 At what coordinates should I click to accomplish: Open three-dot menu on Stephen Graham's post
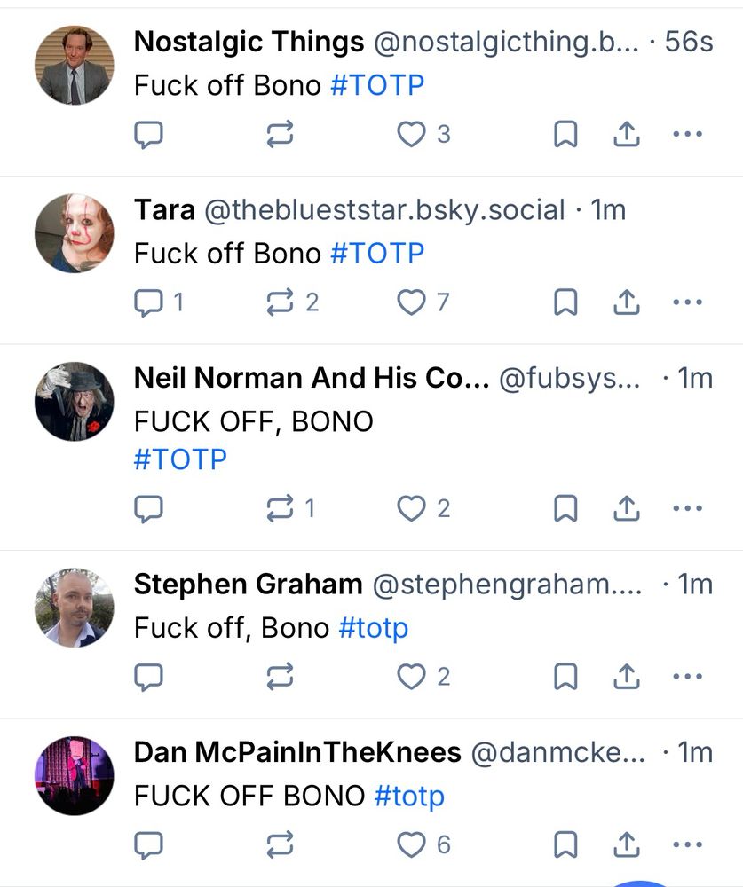click(x=687, y=678)
